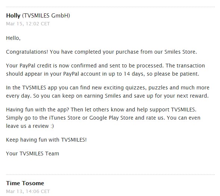
Task: Click the Mar 13, 14:06 CET timestamp
Action: coord(28,192)
